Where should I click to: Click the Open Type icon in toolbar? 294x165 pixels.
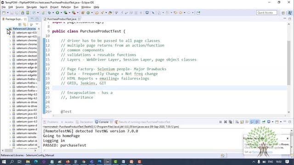tap(97, 13)
